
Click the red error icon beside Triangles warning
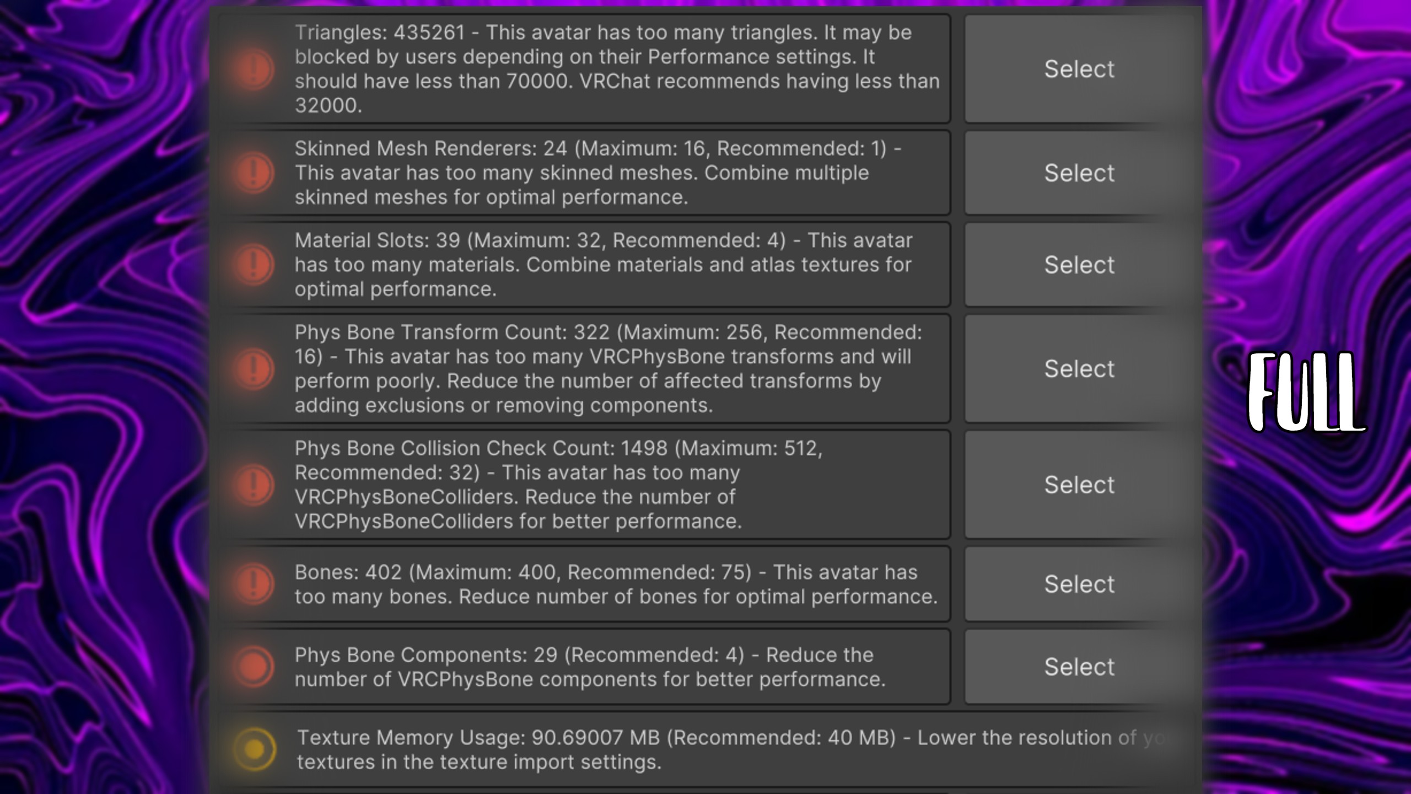click(x=254, y=69)
